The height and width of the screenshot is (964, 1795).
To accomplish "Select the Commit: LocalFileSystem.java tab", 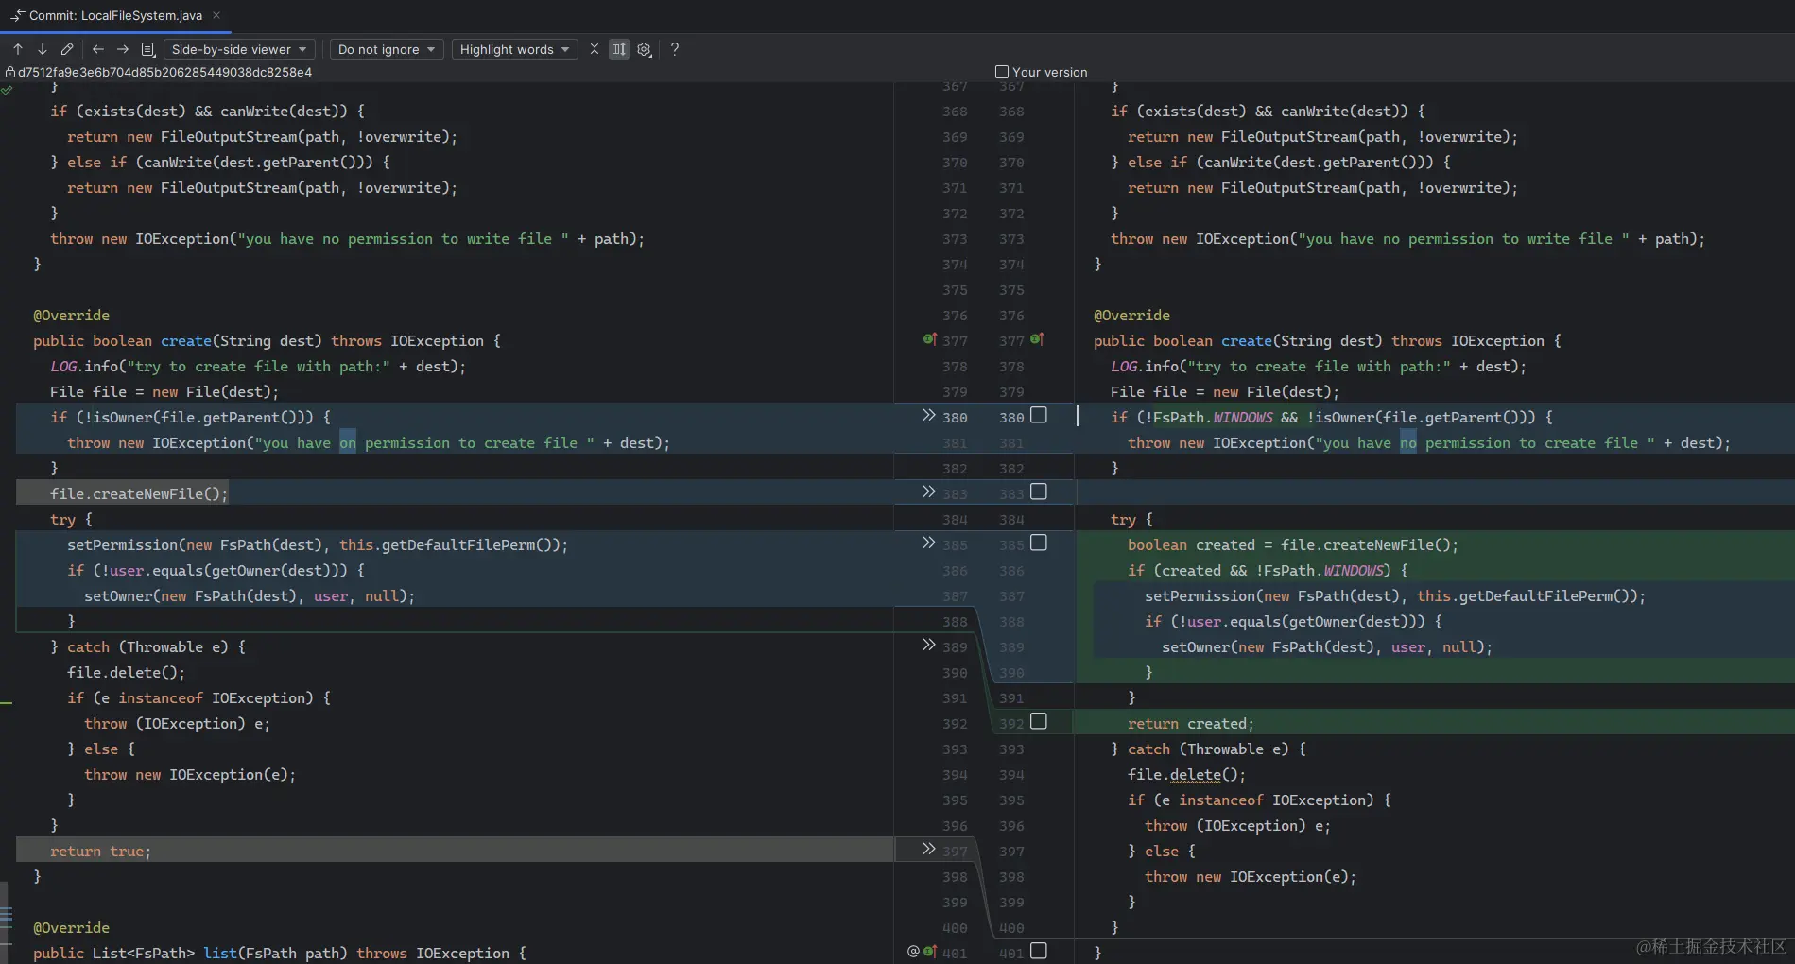I will 115,15.
